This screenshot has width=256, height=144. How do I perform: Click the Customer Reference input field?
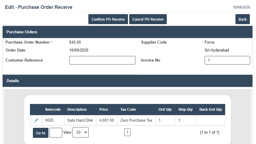pos(102,60)
